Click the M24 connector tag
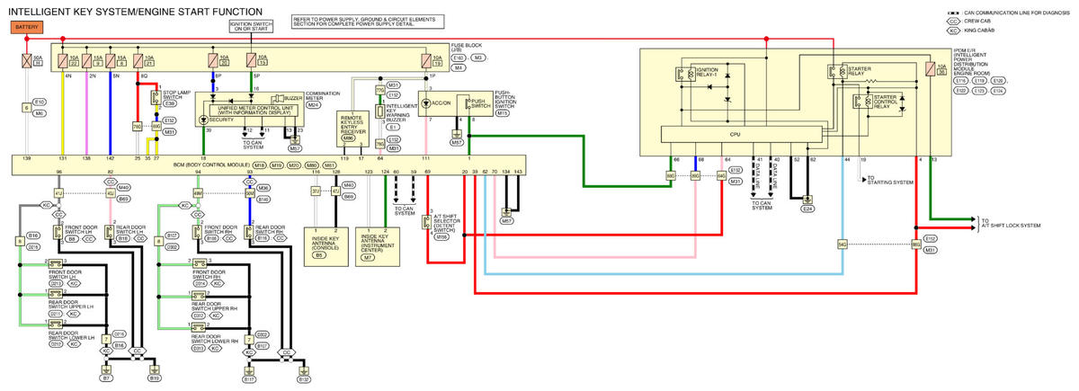Viewport: 1079px width, 391px height. [x=314, y=104]
